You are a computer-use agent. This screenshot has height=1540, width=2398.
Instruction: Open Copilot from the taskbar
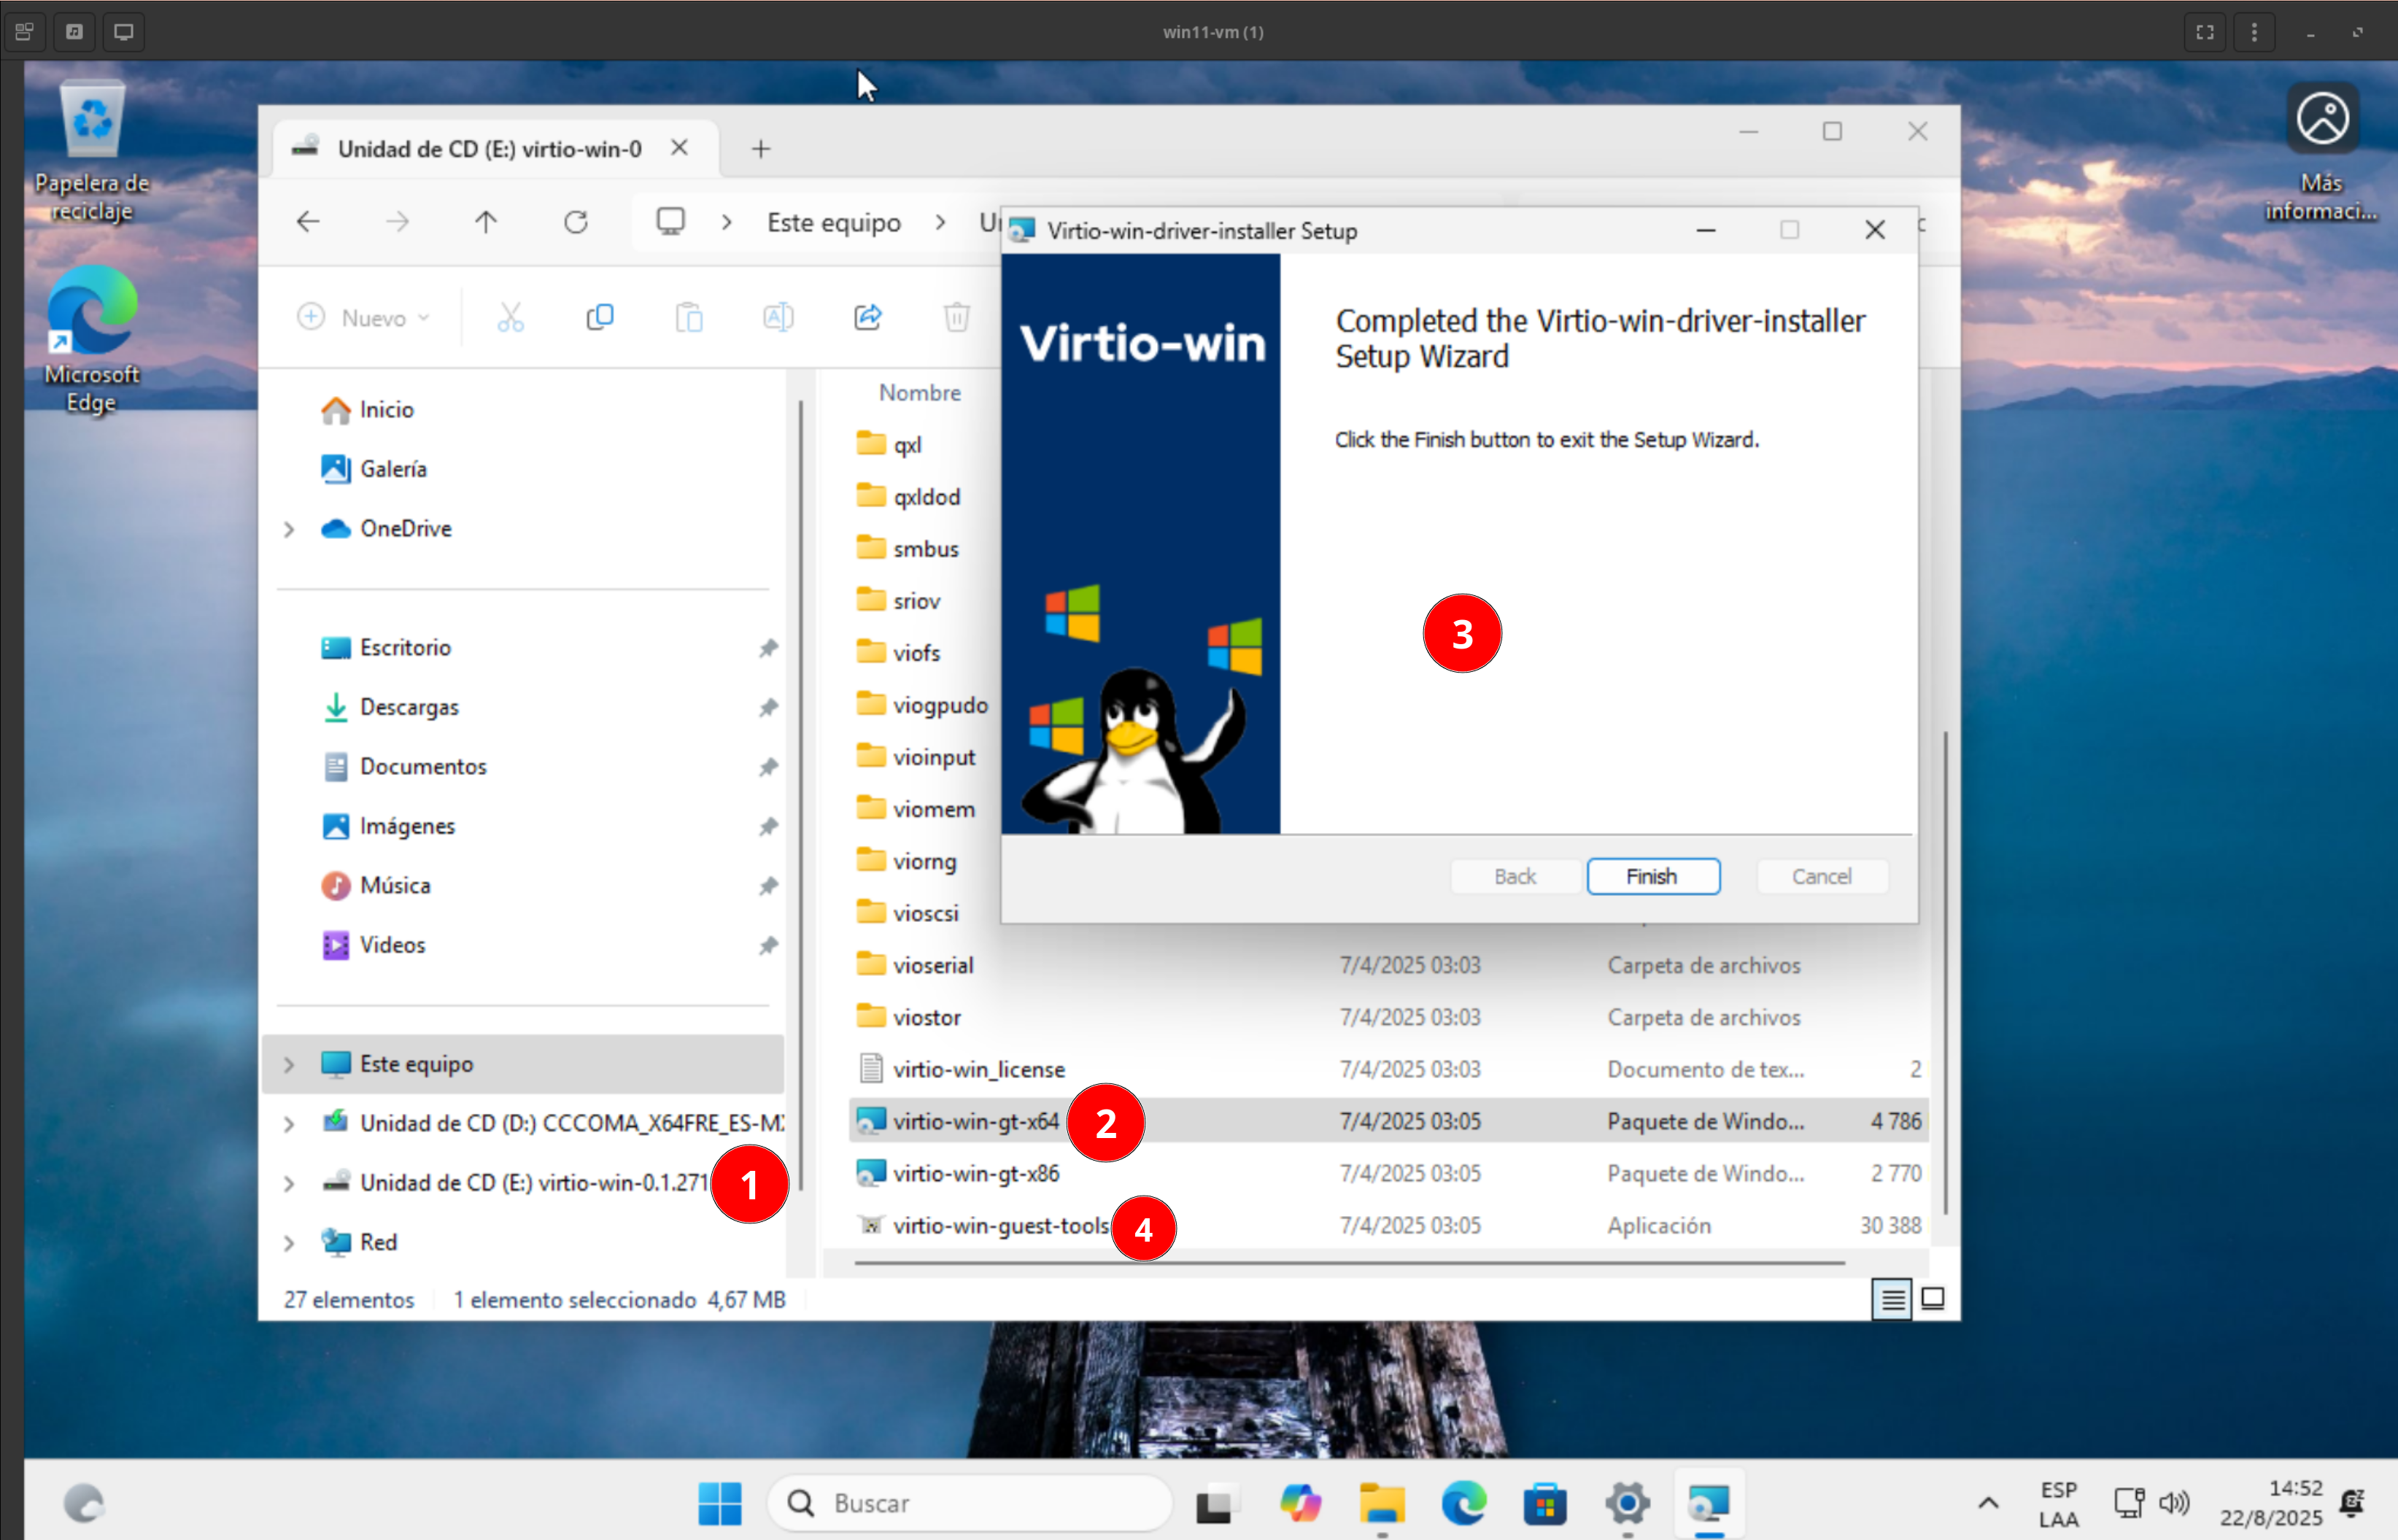click(x=1300, y=1503)
